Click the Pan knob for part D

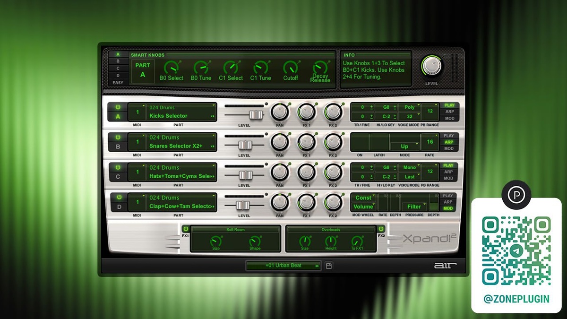[x=280, y=203]
